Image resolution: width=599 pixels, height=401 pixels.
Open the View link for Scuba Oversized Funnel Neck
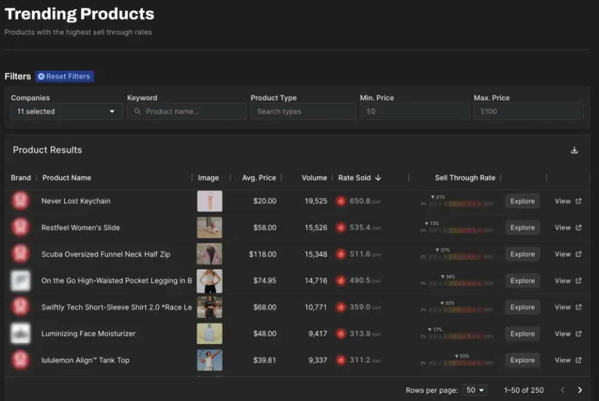click(x=568, y=254)
